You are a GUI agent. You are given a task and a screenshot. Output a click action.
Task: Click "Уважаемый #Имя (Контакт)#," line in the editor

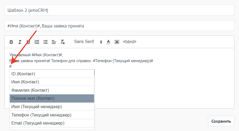coord(36,55)
